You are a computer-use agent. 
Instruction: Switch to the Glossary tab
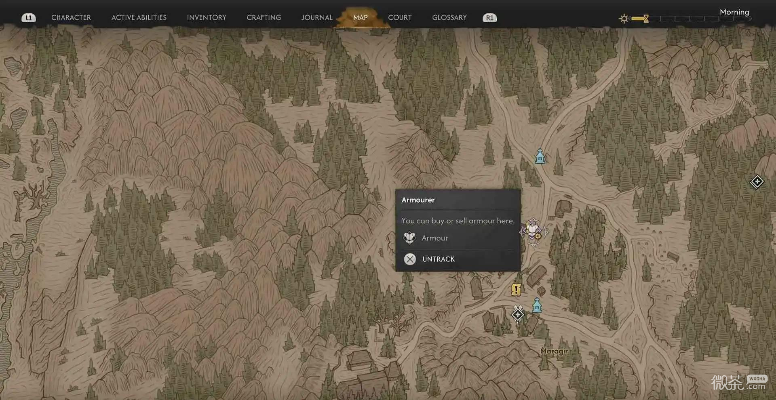(x=449, y=17)
